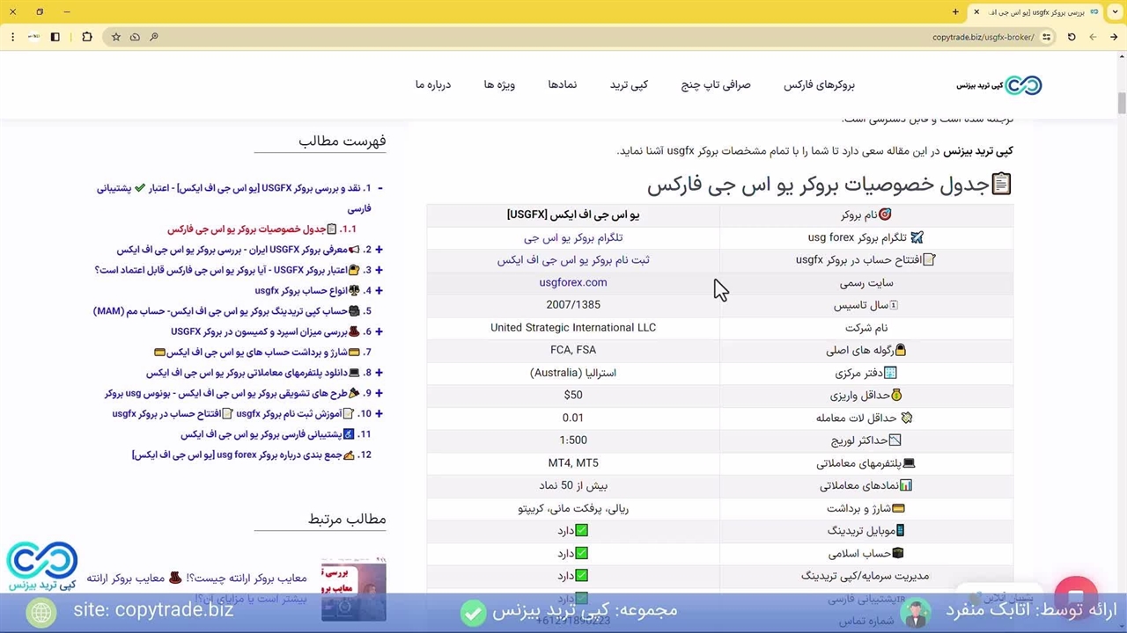Expand section 2 معرفی بروکر USGFX ایران
1127x633 pixels.
379,250
